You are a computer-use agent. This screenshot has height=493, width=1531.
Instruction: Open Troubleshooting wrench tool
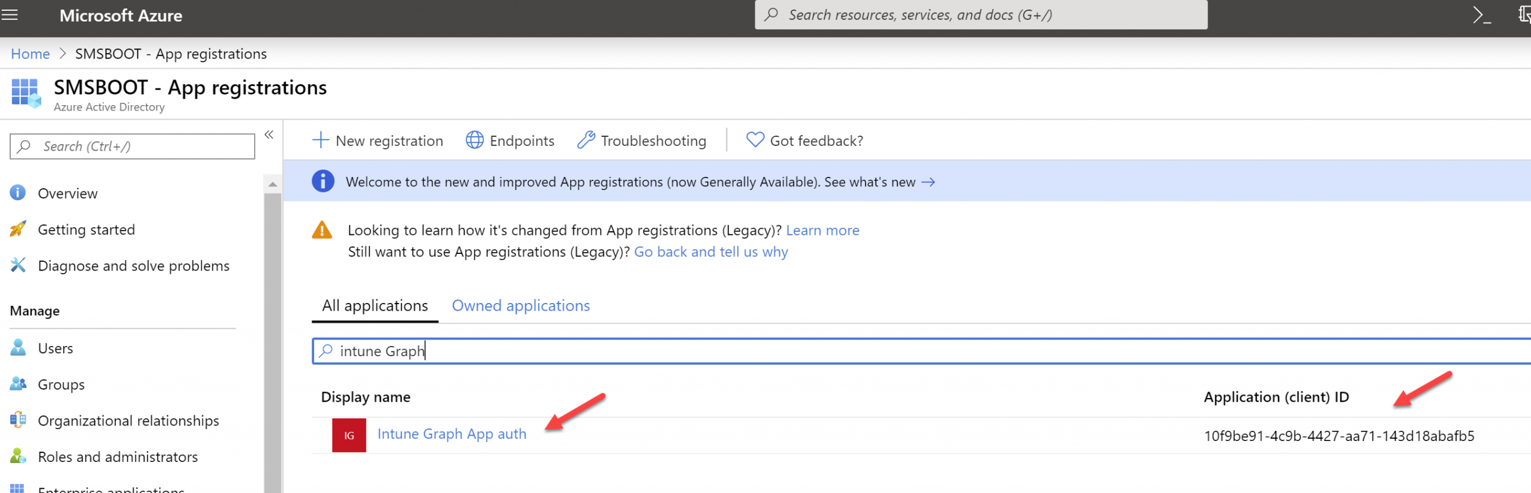point(586,140)
